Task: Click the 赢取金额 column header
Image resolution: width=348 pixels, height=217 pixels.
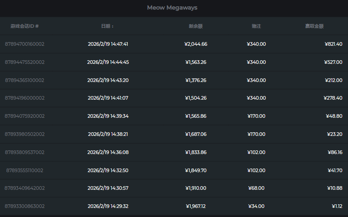Action: (314, 26)
